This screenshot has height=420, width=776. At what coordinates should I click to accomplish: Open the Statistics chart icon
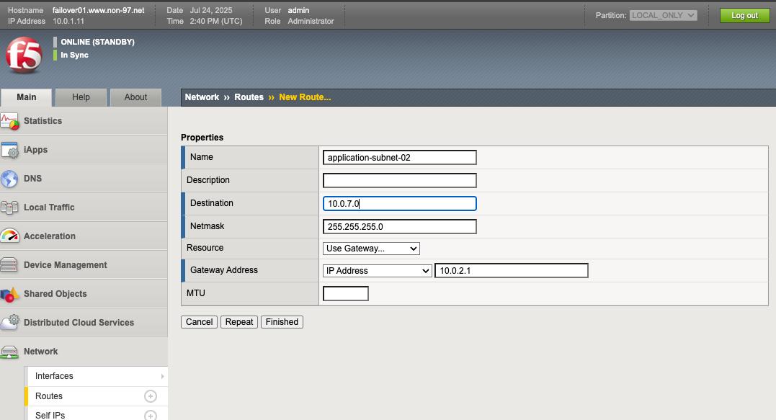click(10, 121)
